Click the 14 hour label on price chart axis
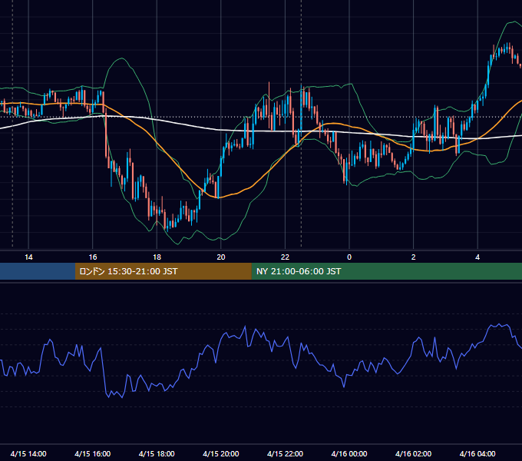Screen dimensions: 522x461 pyautogui.click(x=28, y=257)
